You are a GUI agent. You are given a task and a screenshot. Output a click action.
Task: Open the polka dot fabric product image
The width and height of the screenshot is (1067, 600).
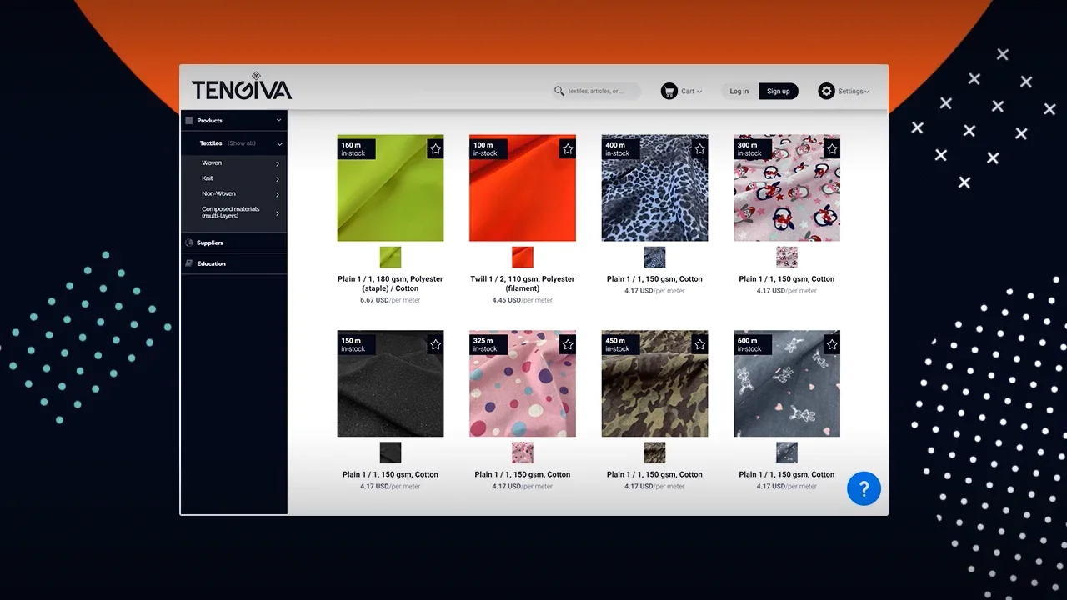523,383
